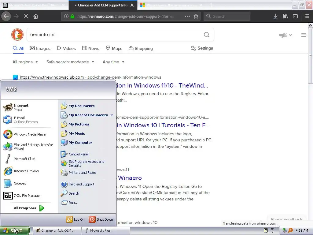Select the All results tab

pos(18,48)
